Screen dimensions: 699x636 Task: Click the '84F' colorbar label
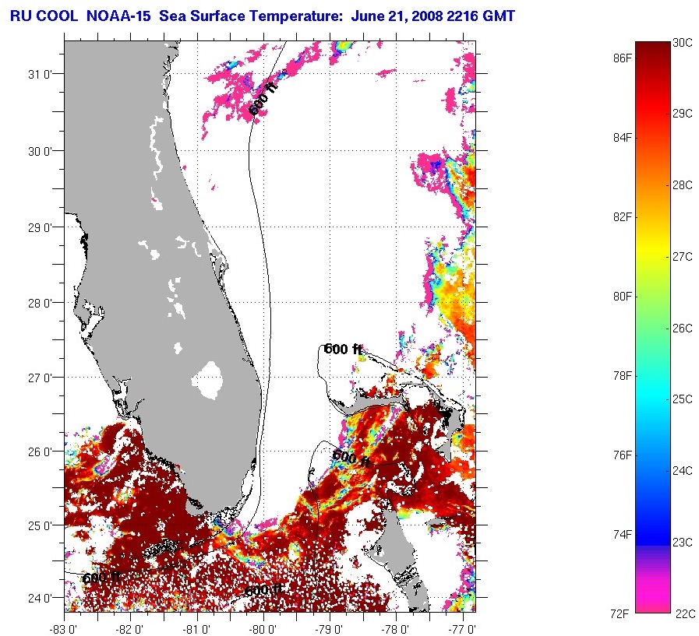click(623, 138)
